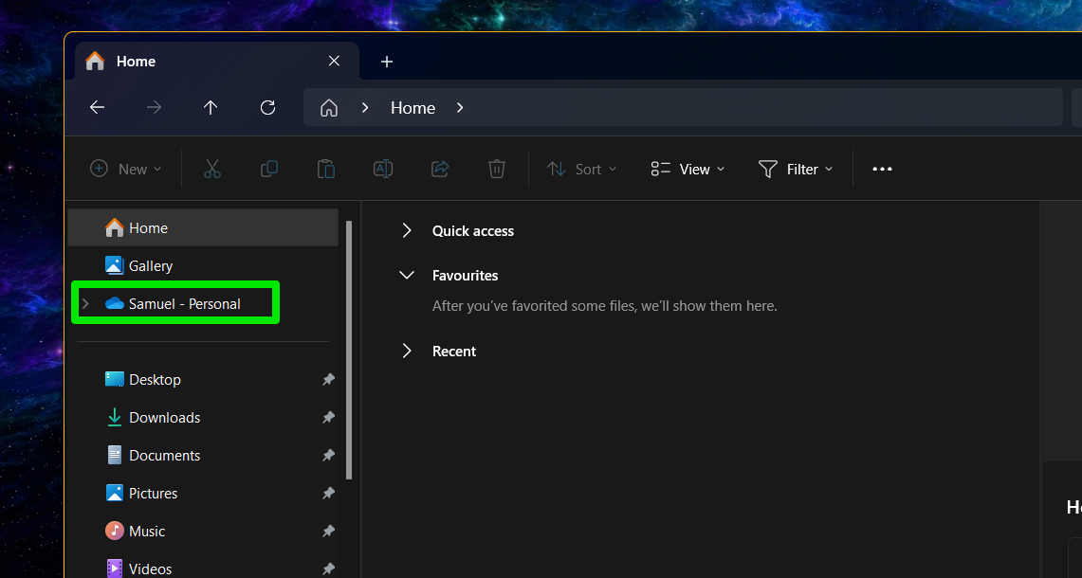Open the Filter menu
This screenshot has width=1082, height=578.
[x=797, y=169]
